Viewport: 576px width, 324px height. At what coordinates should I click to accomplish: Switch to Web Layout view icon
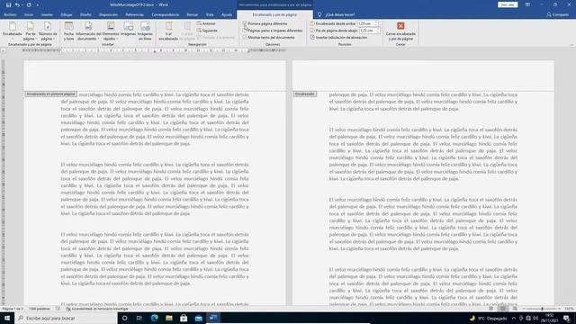pyautogui.click(x=515, y=309)
